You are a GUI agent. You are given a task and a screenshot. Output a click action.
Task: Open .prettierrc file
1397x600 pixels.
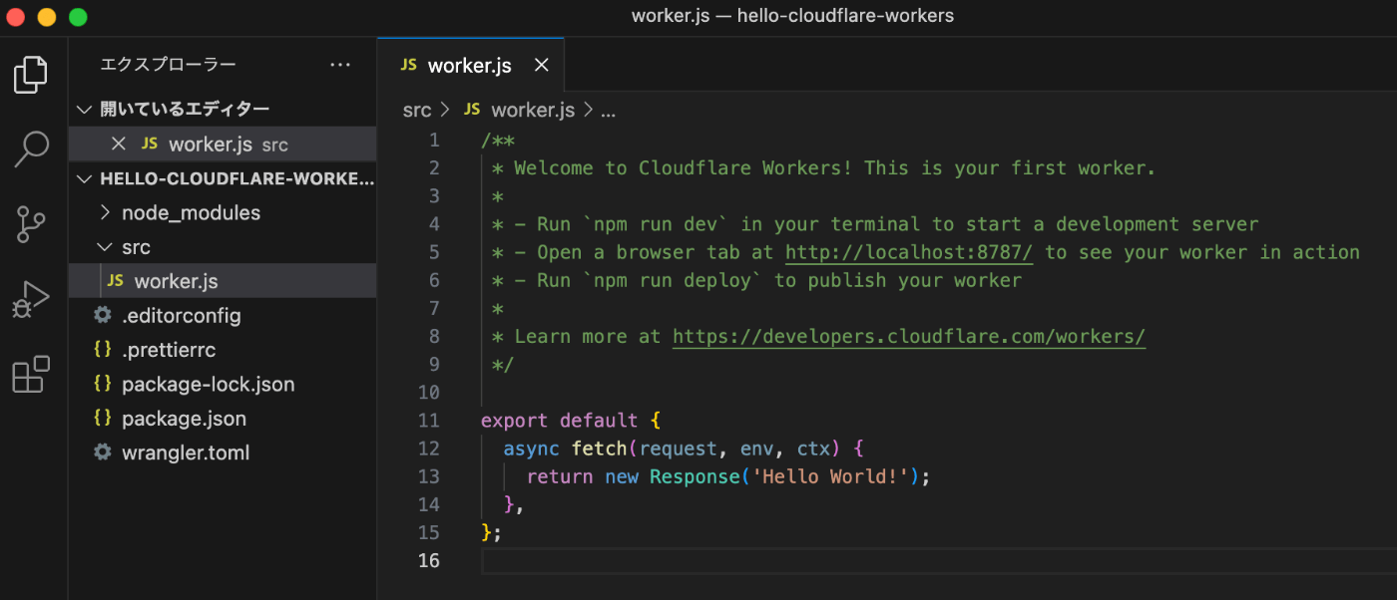click(x=169, y=350)
